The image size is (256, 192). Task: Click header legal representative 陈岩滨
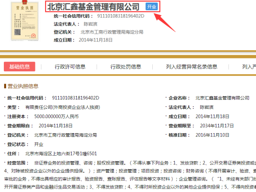click(x=90, y=24)
